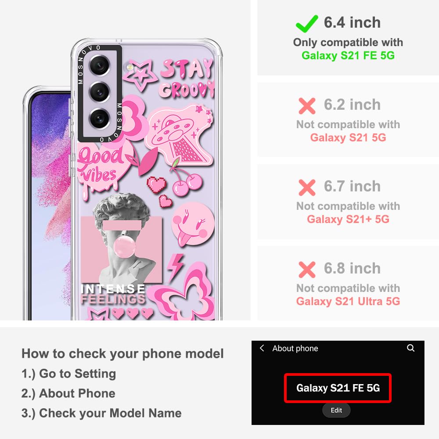Click the Galaxy S21 Ultra 5G label

(348, 301)
